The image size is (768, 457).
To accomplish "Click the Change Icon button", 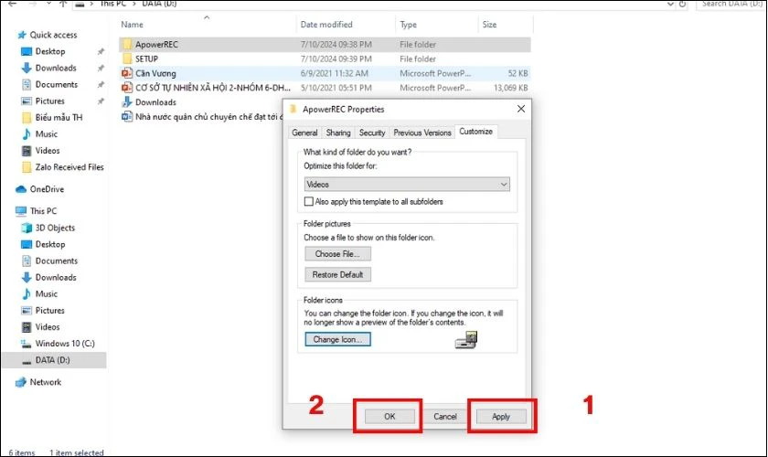I will click(337, 339).
